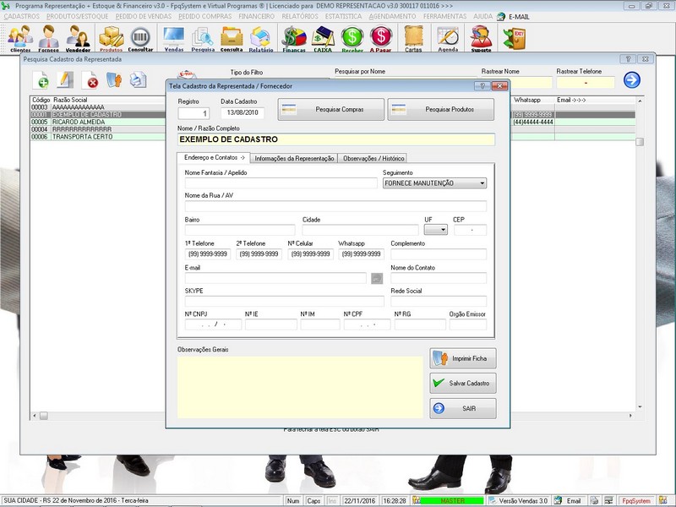This screenshot has width=676, height=507.
Task: Click the Nome / Razão Completo field
Action: coord(335,139)
